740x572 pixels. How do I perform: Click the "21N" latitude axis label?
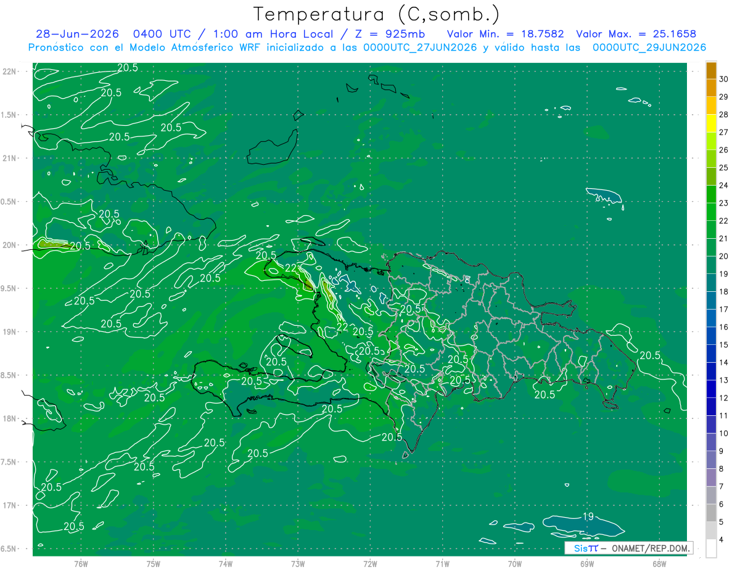pyautogui.click(x=10, y=159)
